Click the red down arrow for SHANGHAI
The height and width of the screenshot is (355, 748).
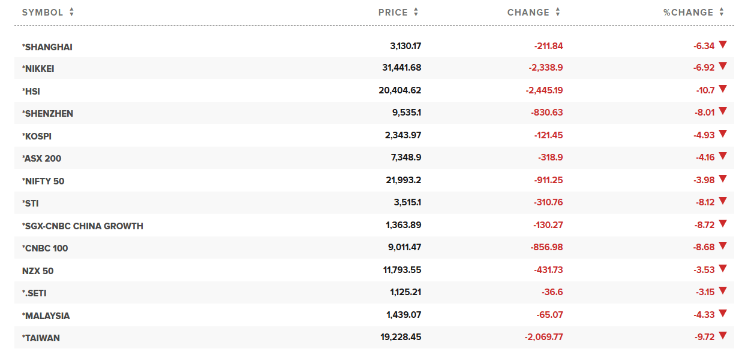(x=723, y=44)
